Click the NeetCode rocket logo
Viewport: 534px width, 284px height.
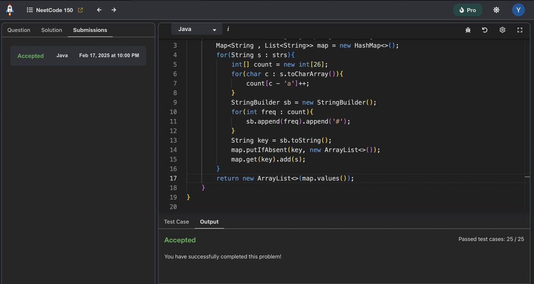pos(9,9)
